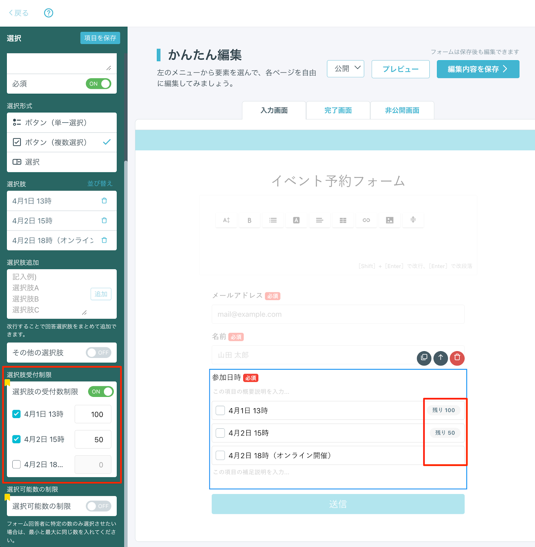Turn off the 必須 required switch

point(98,84)
